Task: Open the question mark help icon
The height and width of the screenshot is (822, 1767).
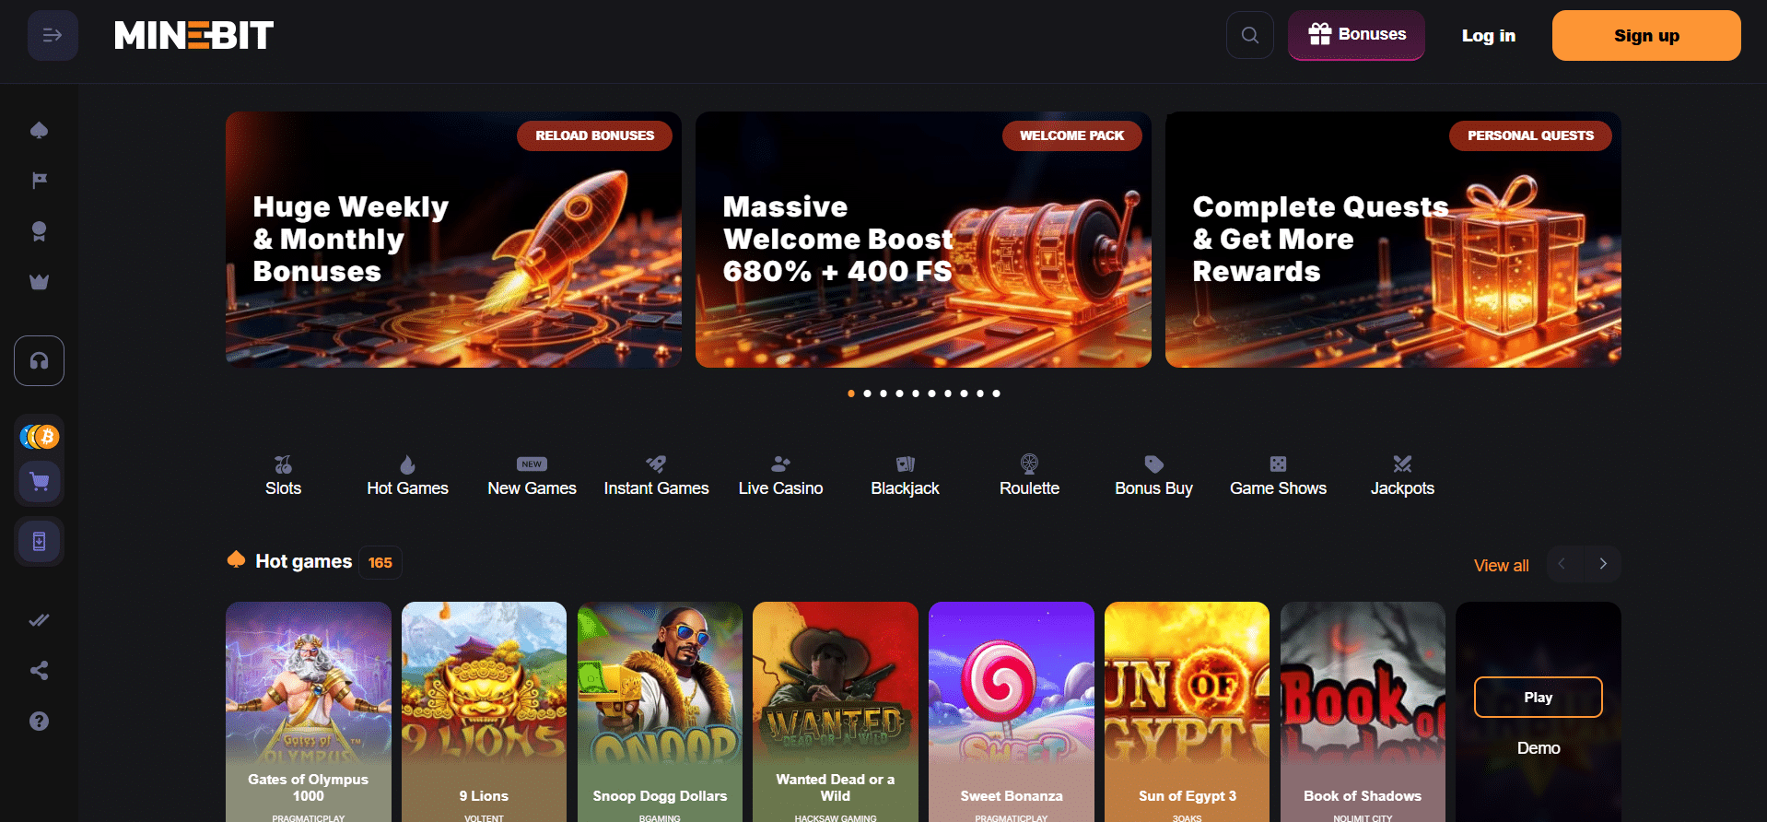Action: [x=39, y=721]
